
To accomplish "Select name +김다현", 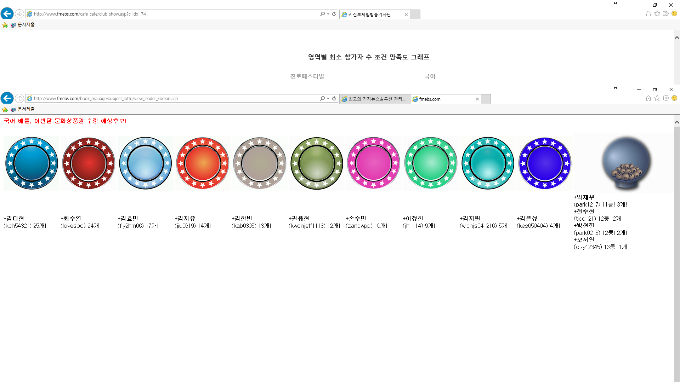I will 14,219.
